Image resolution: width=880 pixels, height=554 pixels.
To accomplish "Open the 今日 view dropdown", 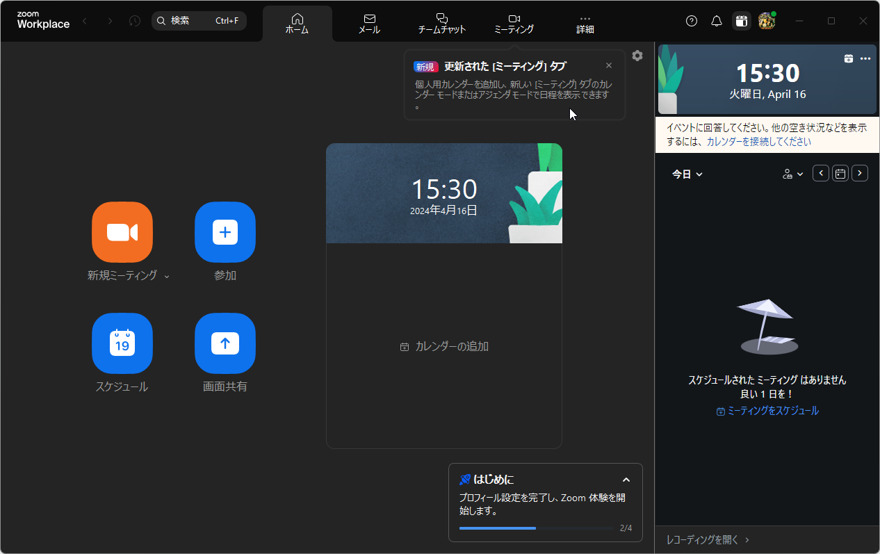I will coord(687,174).
